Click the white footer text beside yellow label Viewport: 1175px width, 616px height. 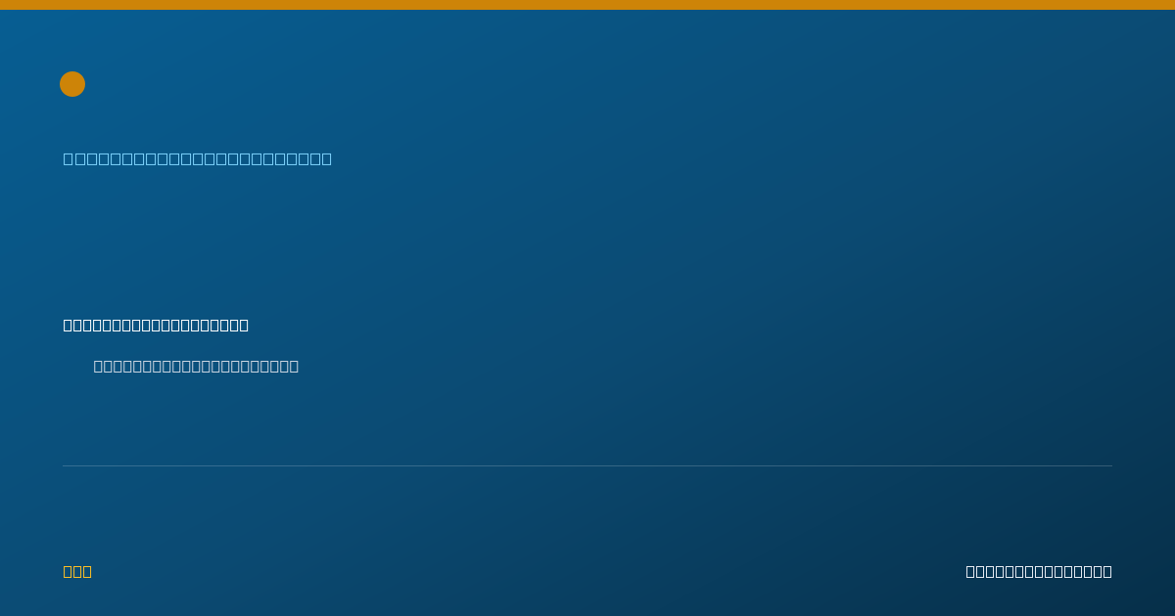(1039, 571)
